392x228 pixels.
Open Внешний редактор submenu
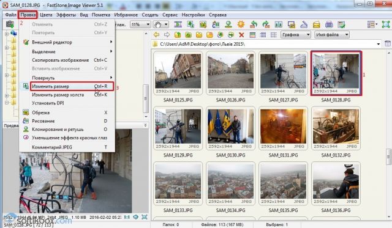67,42
